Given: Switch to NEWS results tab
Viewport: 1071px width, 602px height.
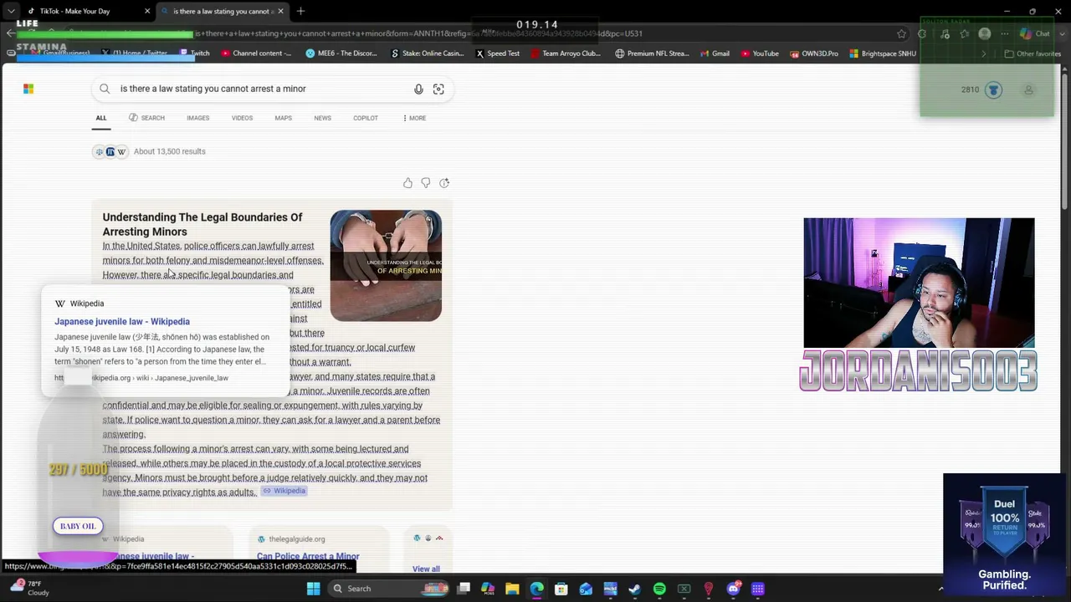Looking at the screenshot, I should point(322,118).
